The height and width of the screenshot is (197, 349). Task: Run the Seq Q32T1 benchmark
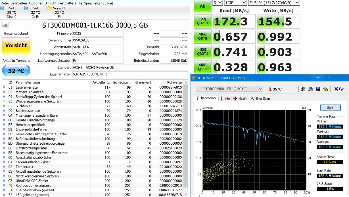[202, 22]
